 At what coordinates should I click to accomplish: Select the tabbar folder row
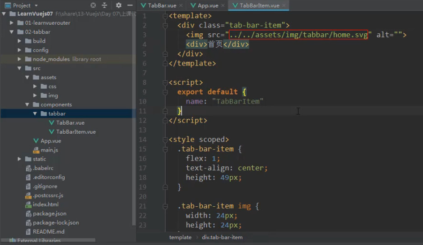[68, 113]
